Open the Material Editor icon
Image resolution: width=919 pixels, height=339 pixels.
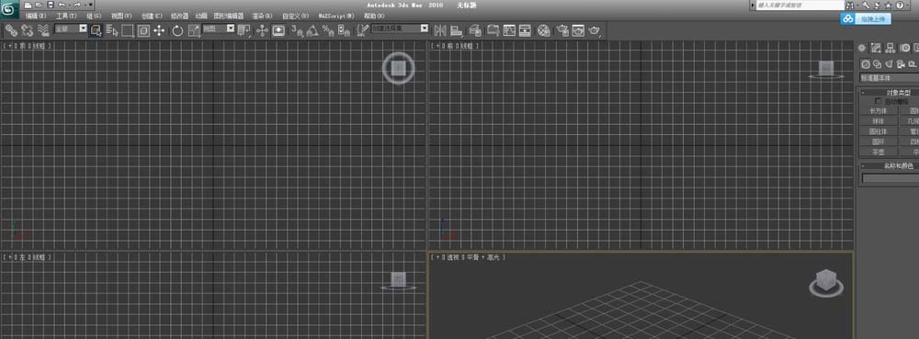tap(543, 30)
